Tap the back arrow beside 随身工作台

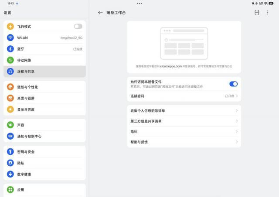[x=100, y=13]
